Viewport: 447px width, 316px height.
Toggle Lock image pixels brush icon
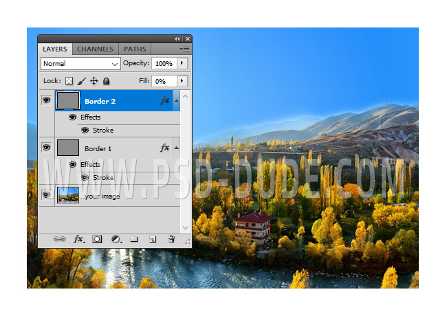coord(82,81)
